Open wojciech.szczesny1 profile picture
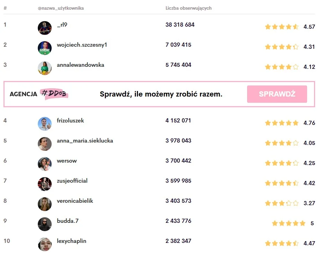The width and height of the screenshot is (322, 255). click(44, 48)
